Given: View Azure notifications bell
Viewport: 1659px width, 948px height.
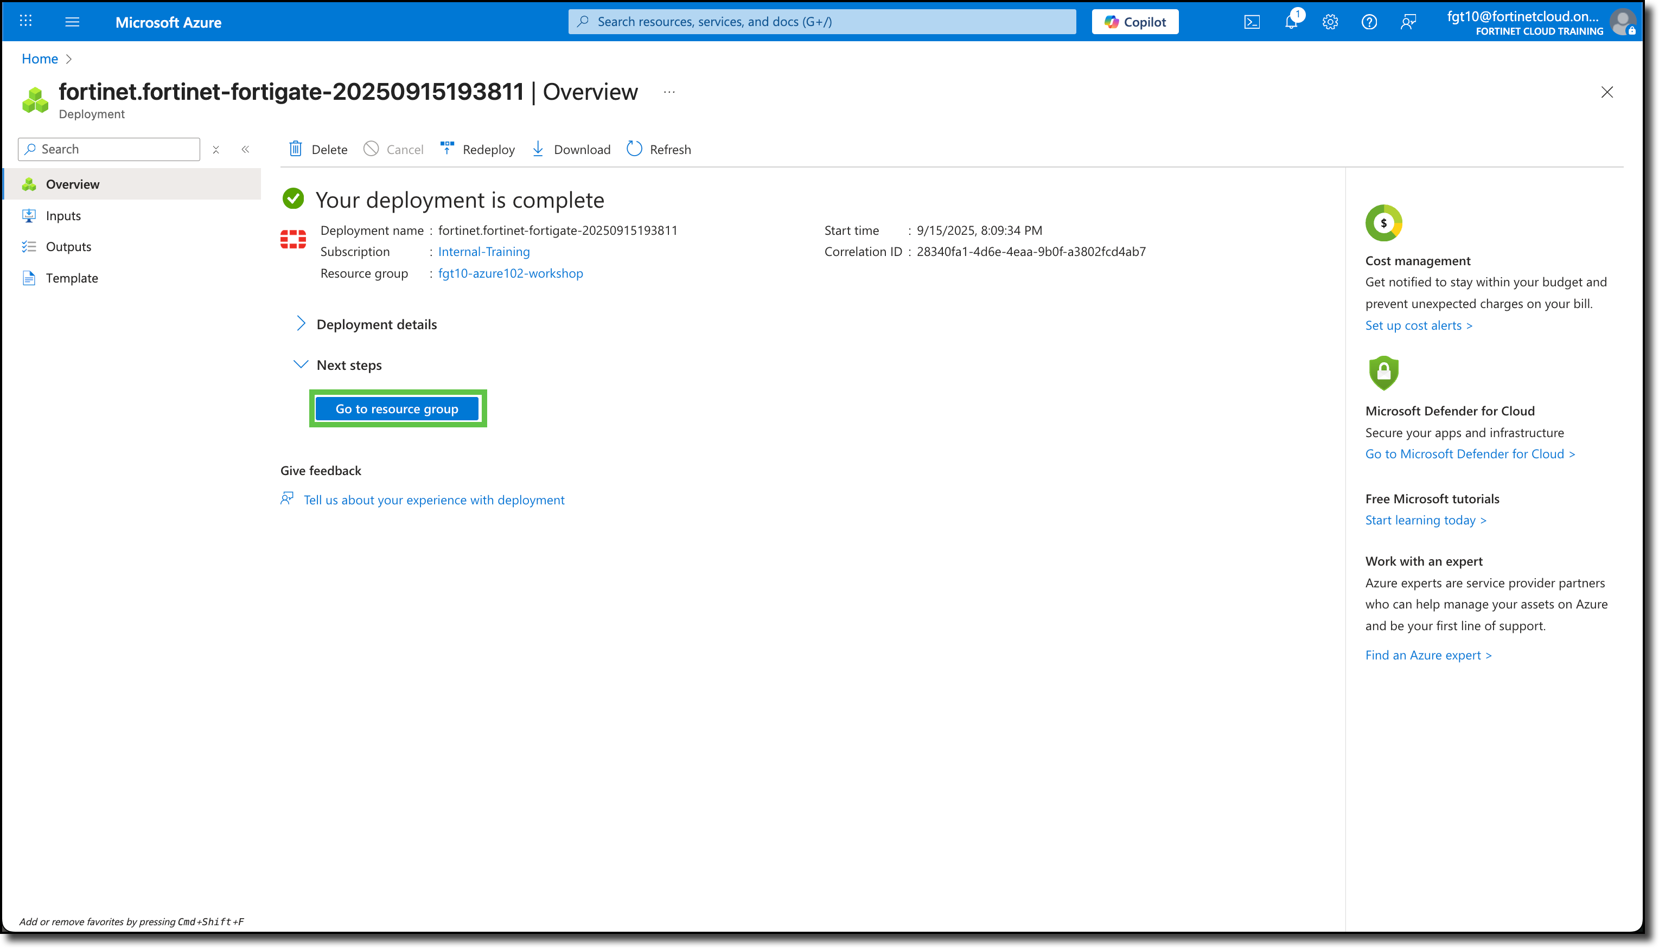Looking at the screenshot, I should [1291, 22].
